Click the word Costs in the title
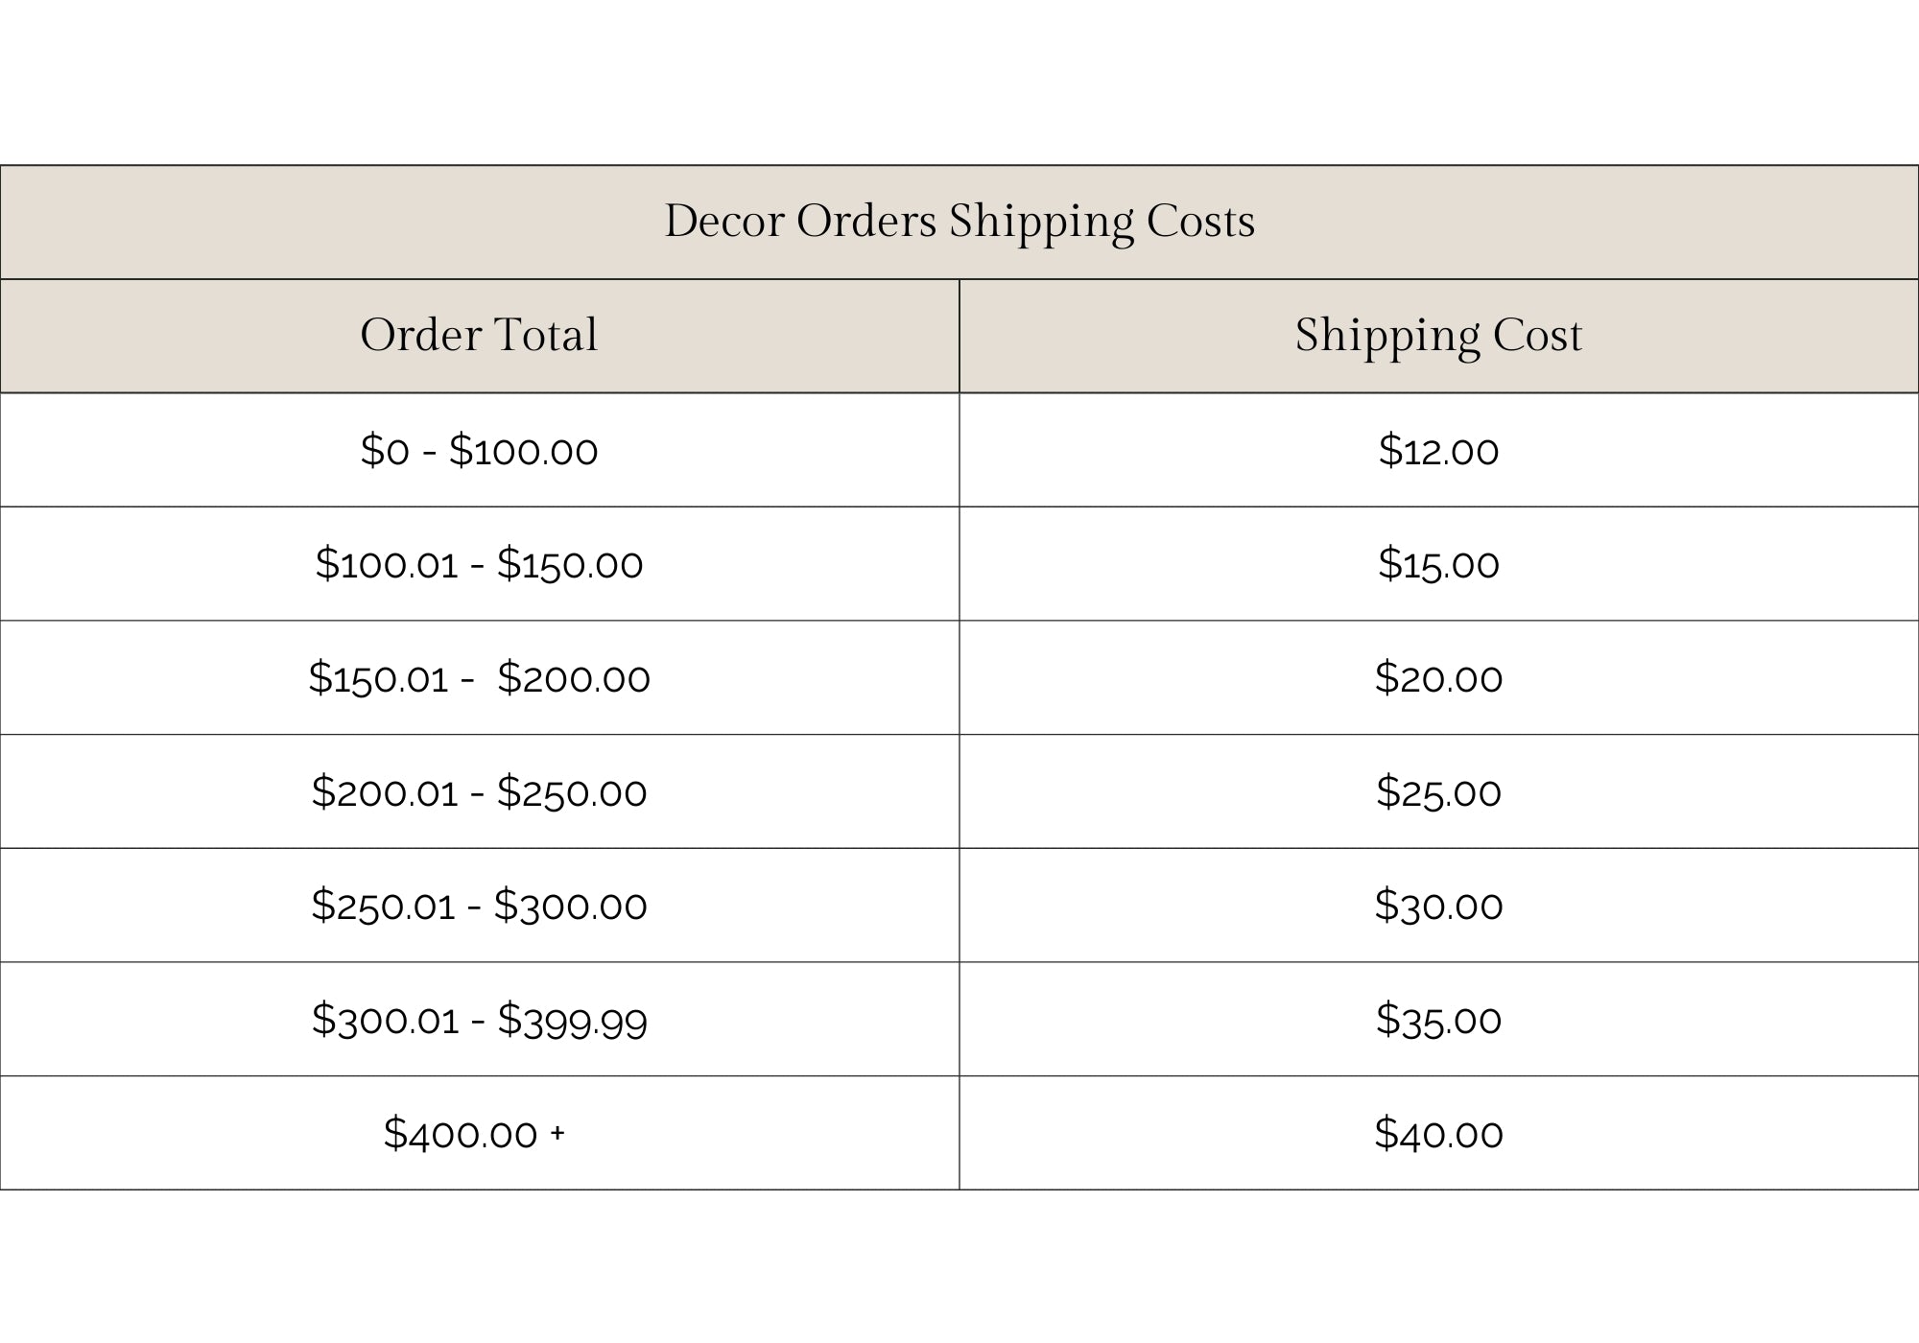The image size is (1919, 1343). pyautogui.click(x=1200, y=222)
